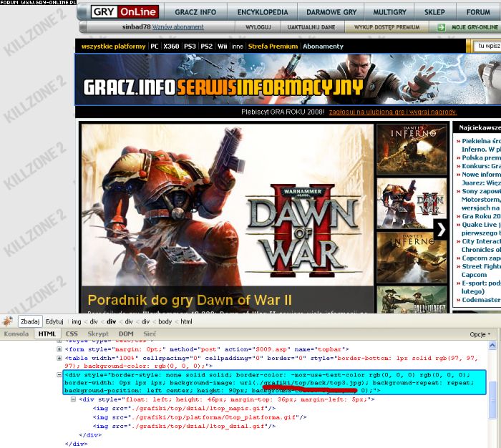The height and width of the screenshot is (448, 501).
Task: Switch to the Sieć tab
Action: pos(150,333)
